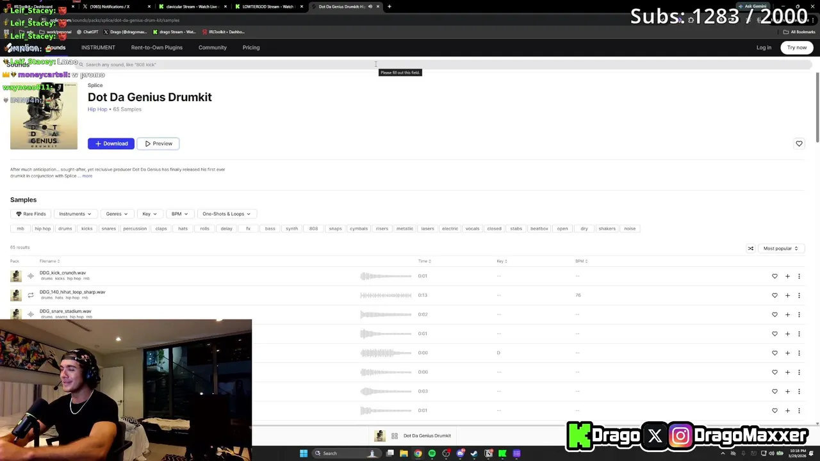Click loop icon for DDG_140_hihat_loop_sharp.wav
Screen dimensions: 820x461
[30, 295]
